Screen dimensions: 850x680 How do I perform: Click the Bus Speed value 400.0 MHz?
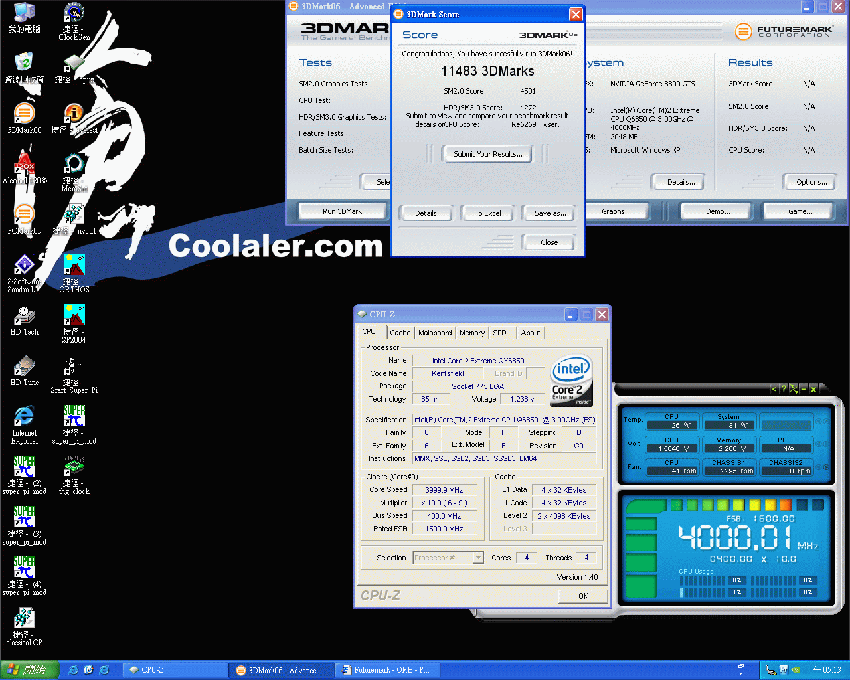(x=444, y=516)
